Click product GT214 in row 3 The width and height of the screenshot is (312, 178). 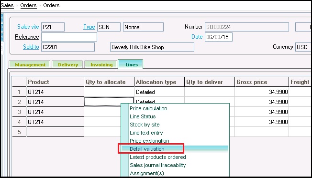(x=55, y=112)
